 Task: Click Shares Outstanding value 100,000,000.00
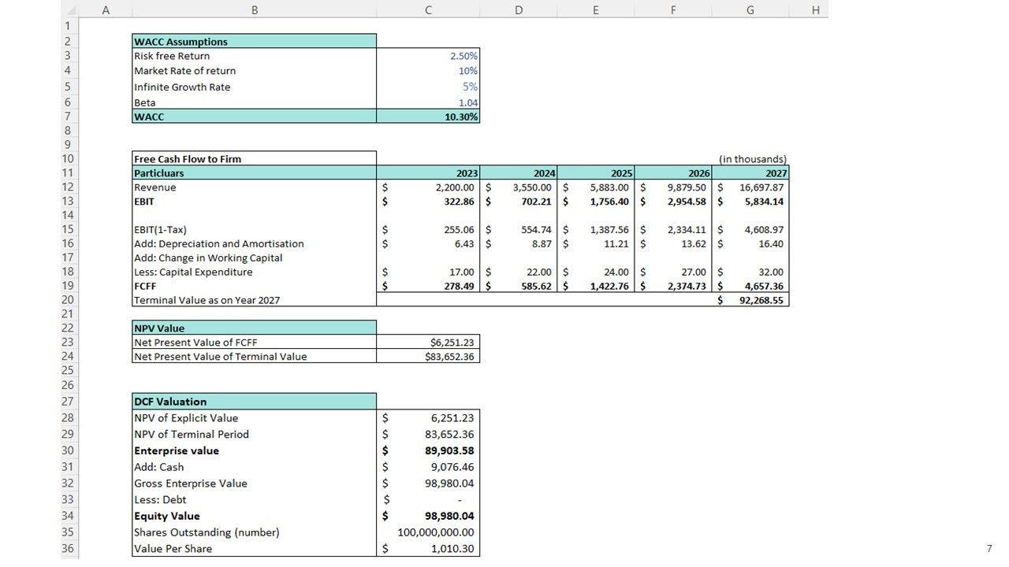coord(428,532)
